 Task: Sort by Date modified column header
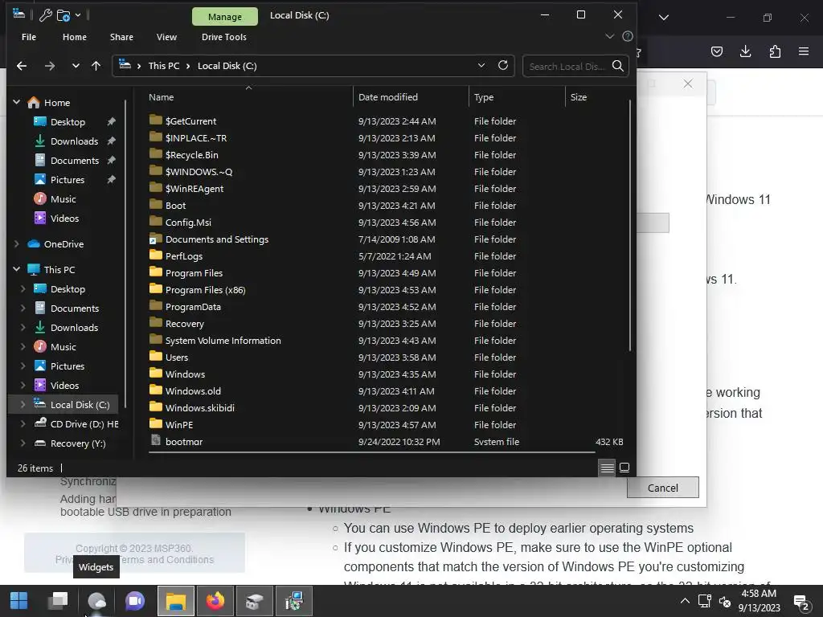point(388,97)
